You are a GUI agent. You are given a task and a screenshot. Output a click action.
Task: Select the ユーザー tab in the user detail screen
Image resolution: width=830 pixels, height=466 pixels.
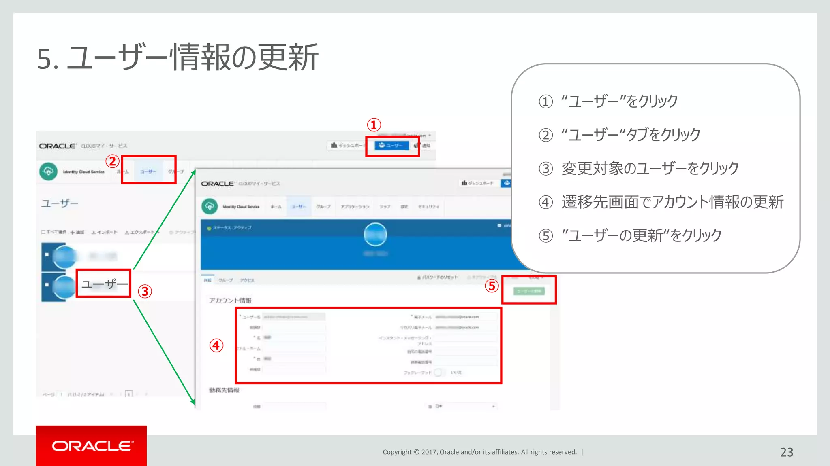pyautogui.click(x=299, y=207)
